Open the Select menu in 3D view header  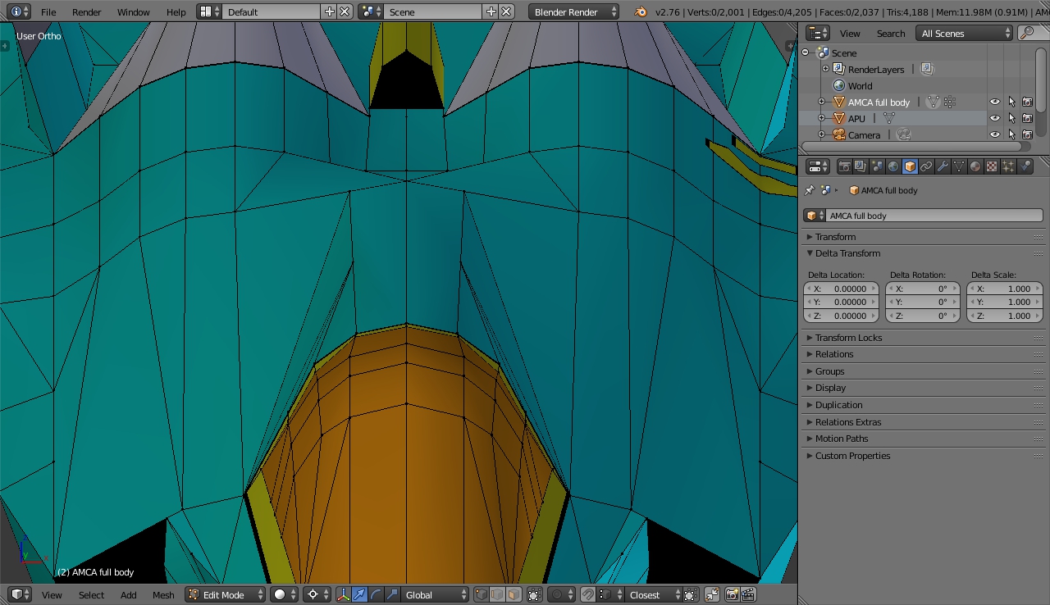pyautogui.click(x=91, y=594)
